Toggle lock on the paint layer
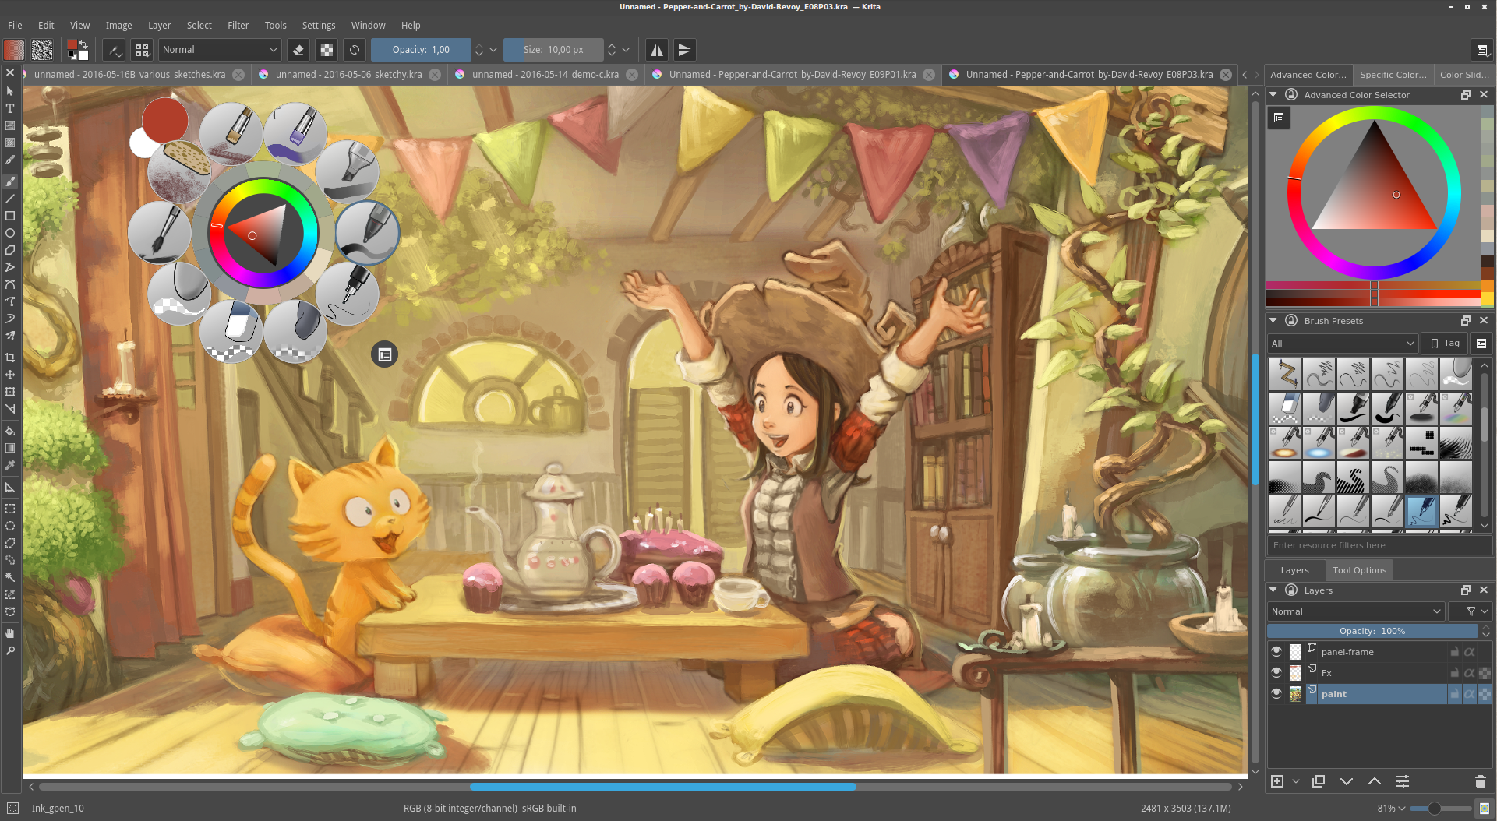This screenshot has width=1497, height=821. pyautogui.click(x=1454, y=693)
